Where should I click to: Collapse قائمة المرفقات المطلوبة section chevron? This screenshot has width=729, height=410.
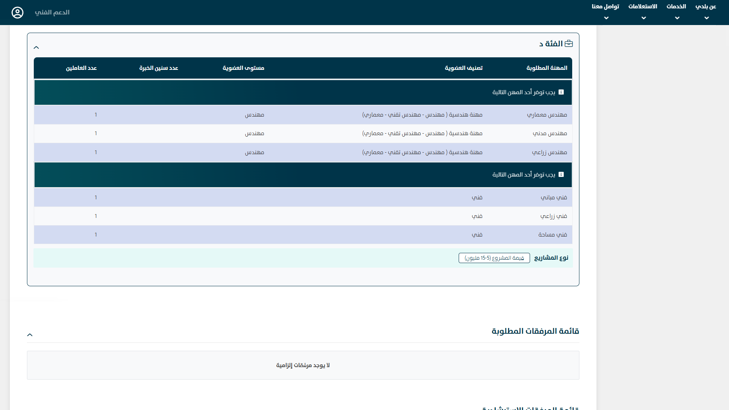click(30, 335)
